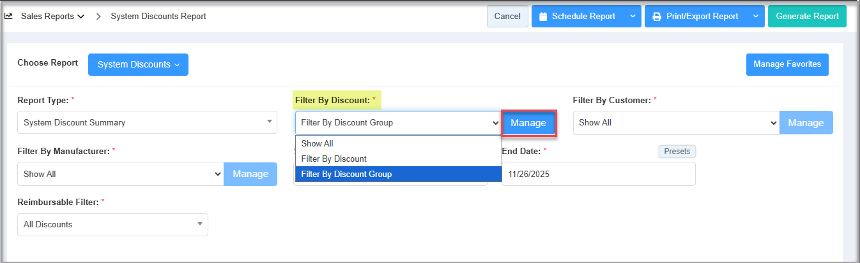
Task: Click the calendar icon in Schedule Report
Action: (543, 17)
